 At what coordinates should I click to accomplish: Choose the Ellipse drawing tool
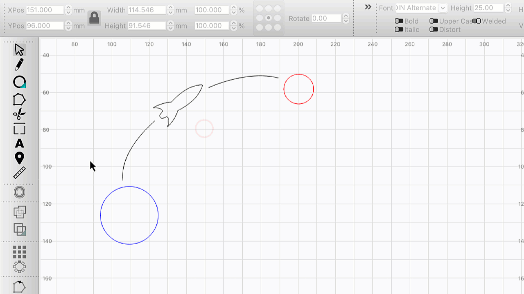click(19, 82)
